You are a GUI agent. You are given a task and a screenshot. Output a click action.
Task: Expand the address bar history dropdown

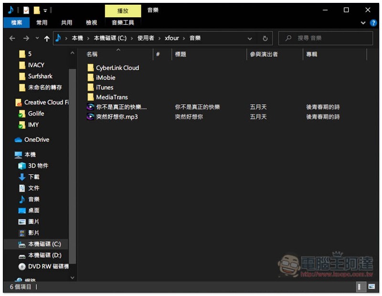[250, 39]
